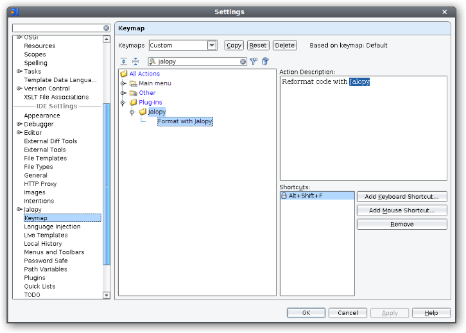Click the All Actions folder icon

pos(124,74)
